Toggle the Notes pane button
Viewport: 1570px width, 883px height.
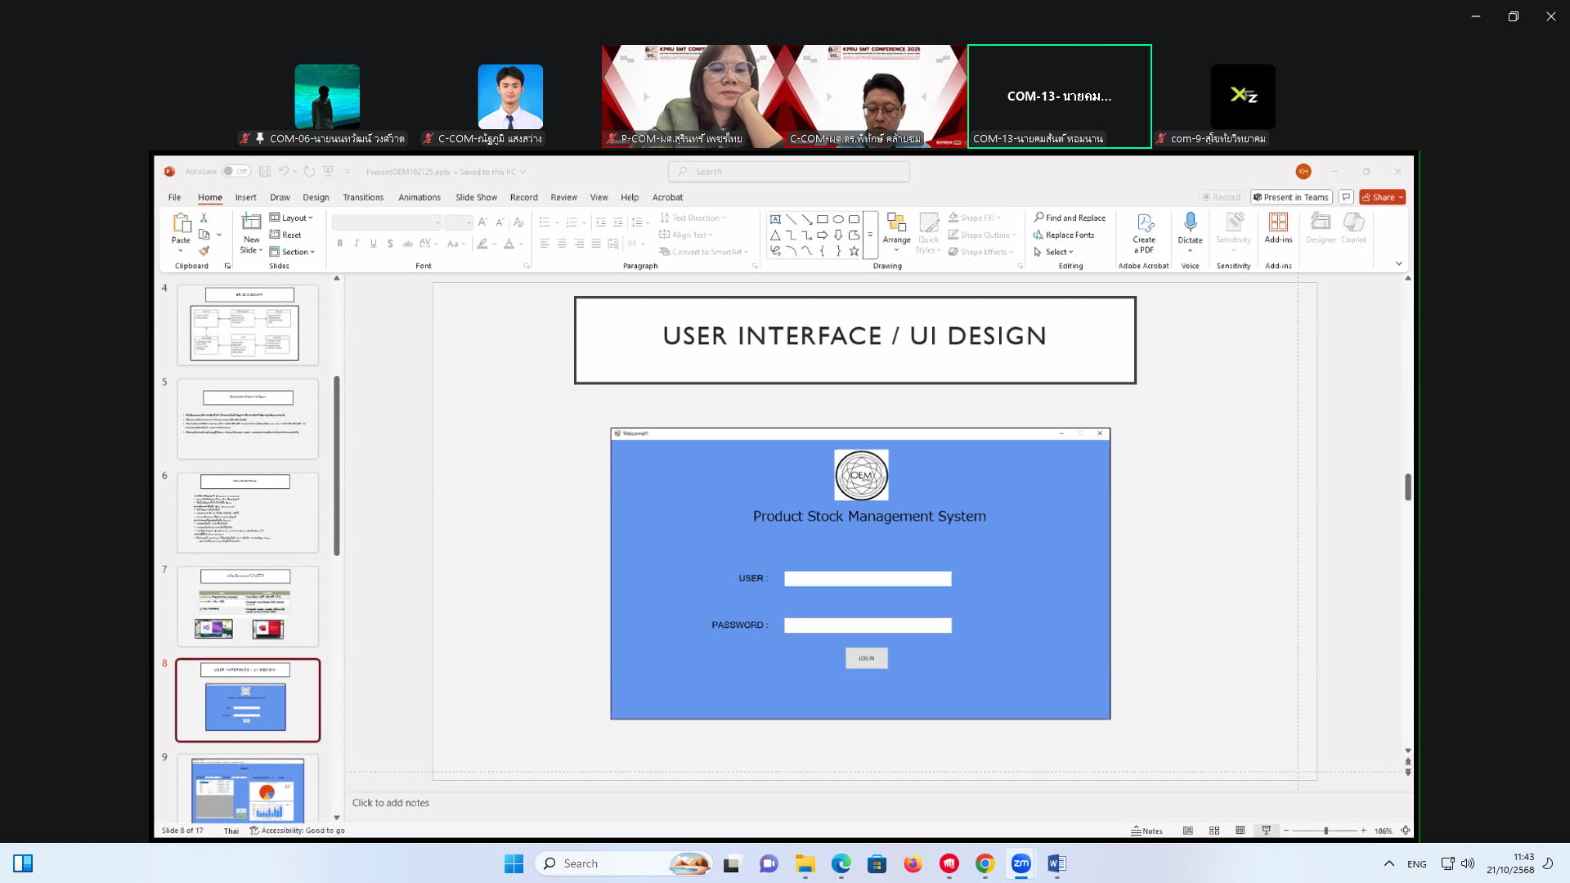[1146, 831]
